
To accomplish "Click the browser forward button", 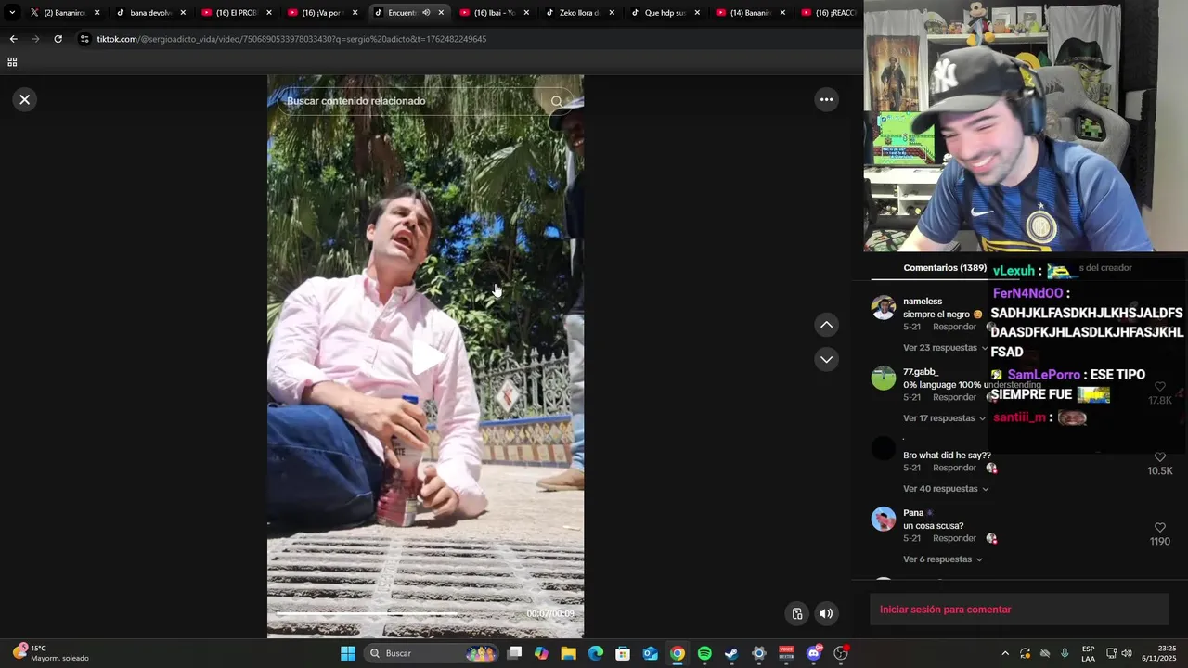I will [x=35, y=39].
